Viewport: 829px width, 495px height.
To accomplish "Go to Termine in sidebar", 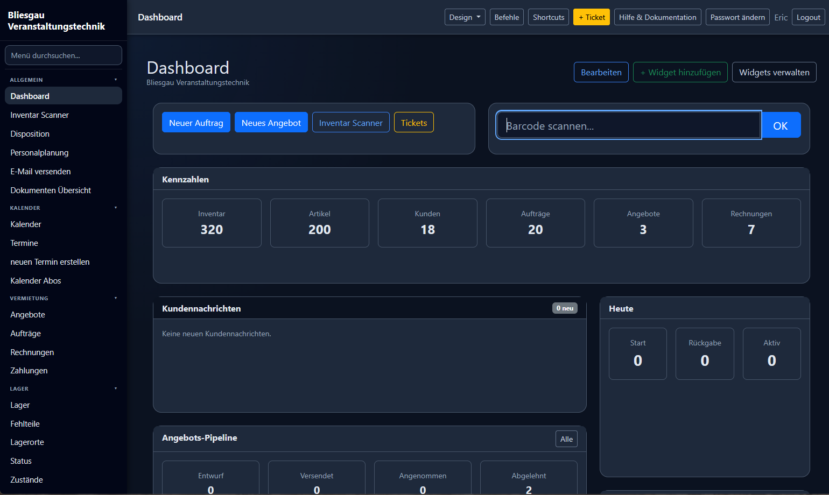I will click(64, 243).
